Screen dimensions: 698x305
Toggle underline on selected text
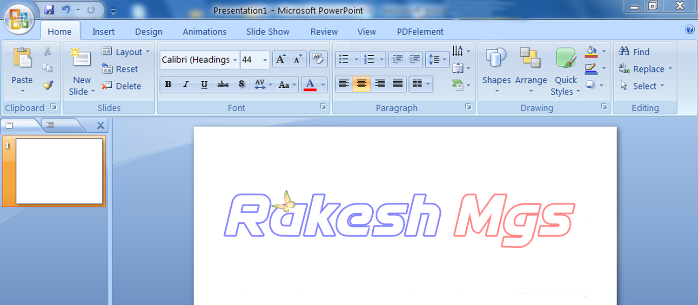point(204,84)
